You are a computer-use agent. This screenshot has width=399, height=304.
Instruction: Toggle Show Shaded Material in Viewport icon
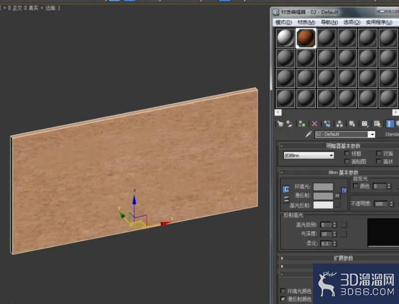377,124
